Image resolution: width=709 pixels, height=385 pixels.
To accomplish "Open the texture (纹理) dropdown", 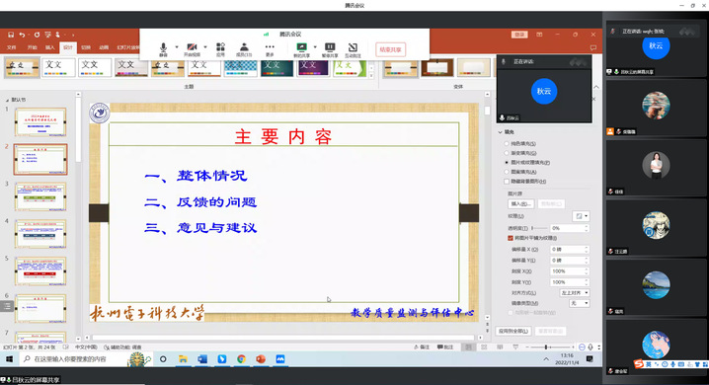I will pyautogui.click(x=581, y=216).
